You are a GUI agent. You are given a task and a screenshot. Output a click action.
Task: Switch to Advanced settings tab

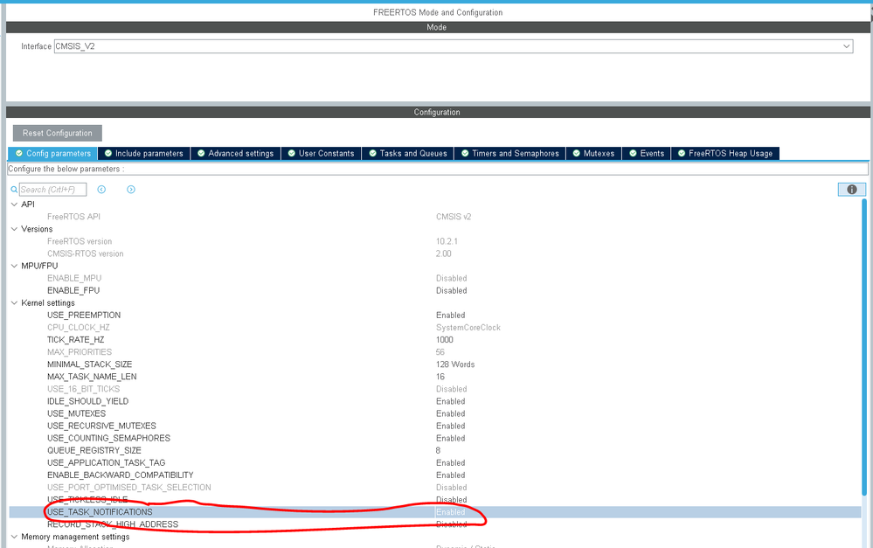point(236,153)
